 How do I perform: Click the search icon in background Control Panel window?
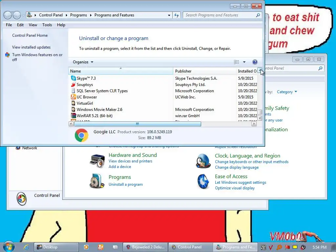(320, 68)
